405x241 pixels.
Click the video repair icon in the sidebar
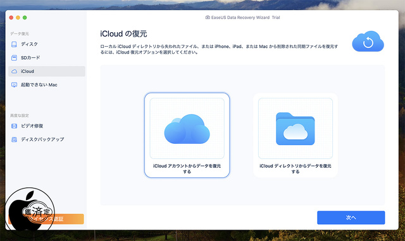[14, 126]
